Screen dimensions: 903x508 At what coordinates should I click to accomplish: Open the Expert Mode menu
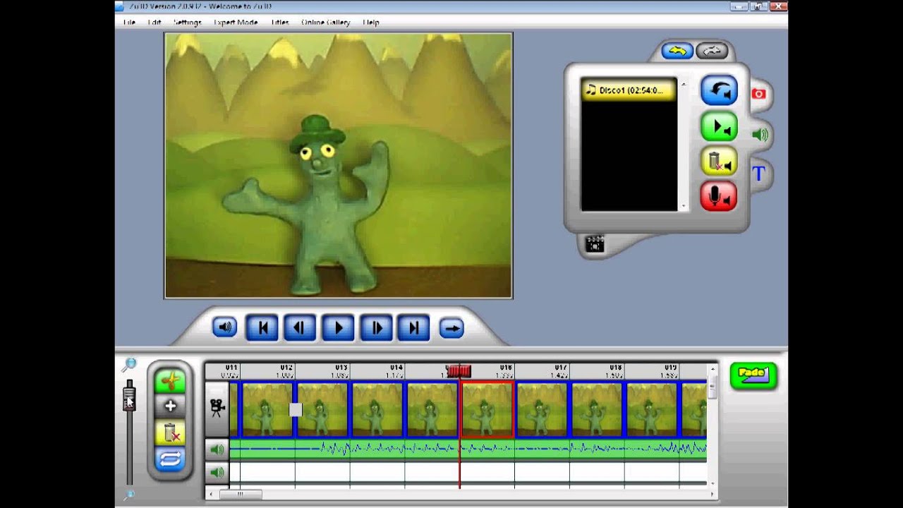point(236,22)
